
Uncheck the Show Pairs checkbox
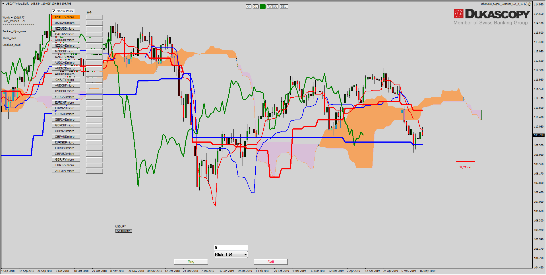[x=53, y=11]
